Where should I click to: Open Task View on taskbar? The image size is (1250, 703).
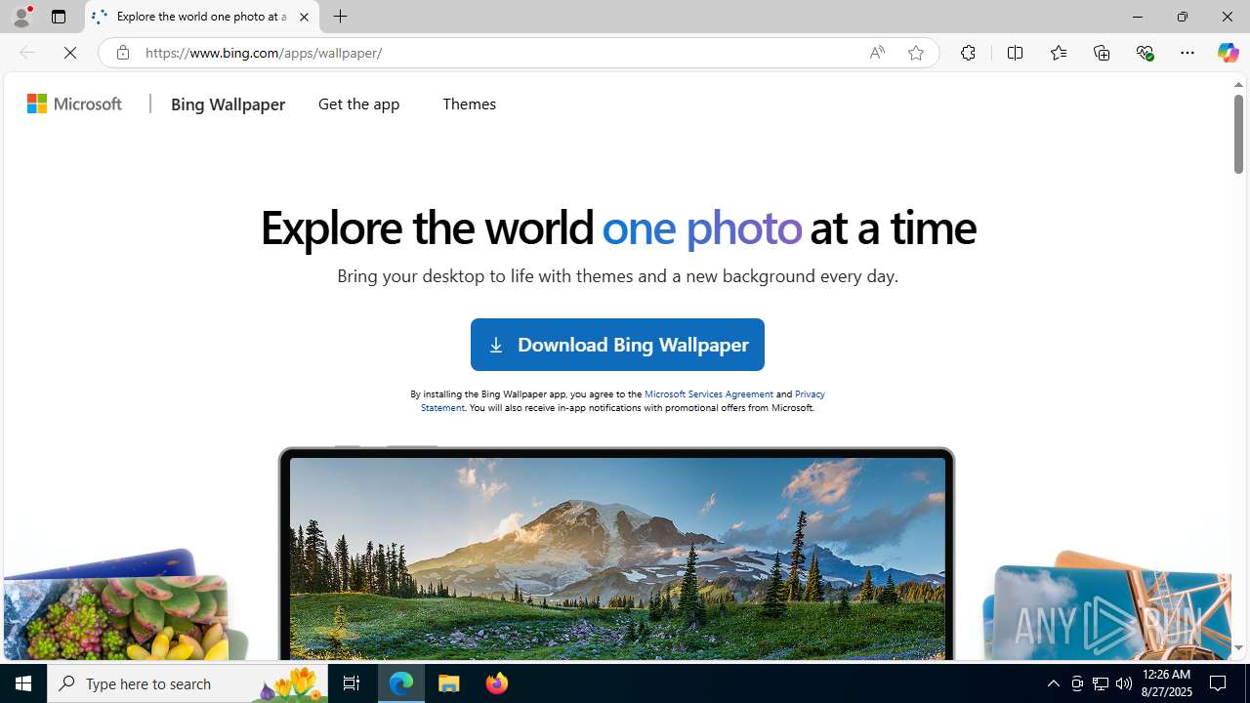pyautogui.click(x=351, y=683)
